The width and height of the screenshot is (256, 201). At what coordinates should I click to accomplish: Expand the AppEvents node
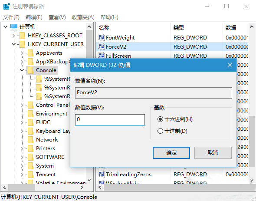(x=22, y=53)
